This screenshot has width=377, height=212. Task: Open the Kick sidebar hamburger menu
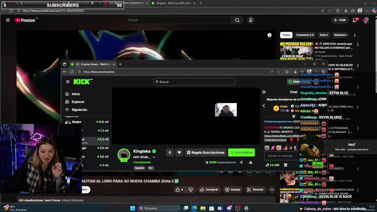[68, 82]
